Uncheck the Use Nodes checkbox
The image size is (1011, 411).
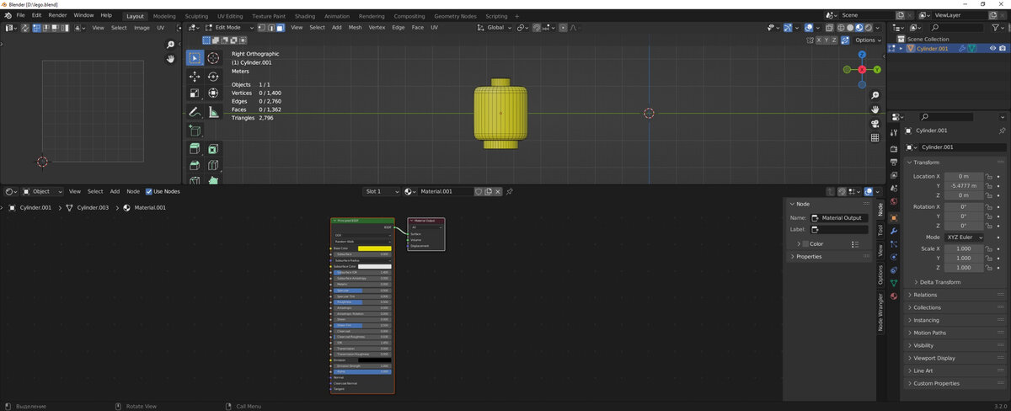coord(149,191)
